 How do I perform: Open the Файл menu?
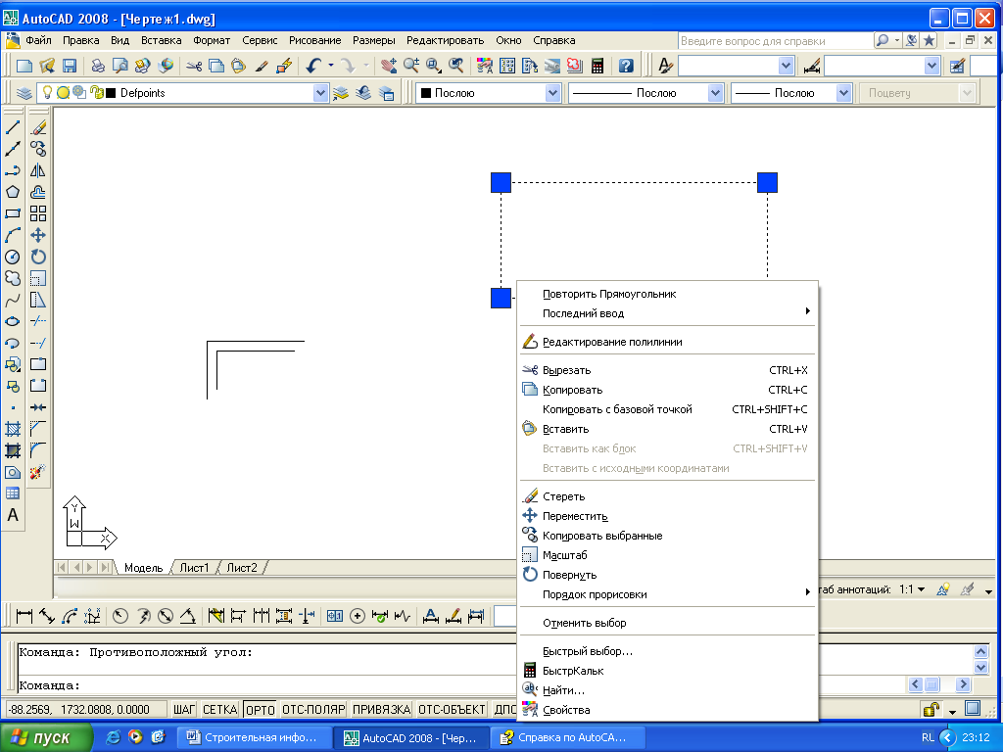[38, 40]
